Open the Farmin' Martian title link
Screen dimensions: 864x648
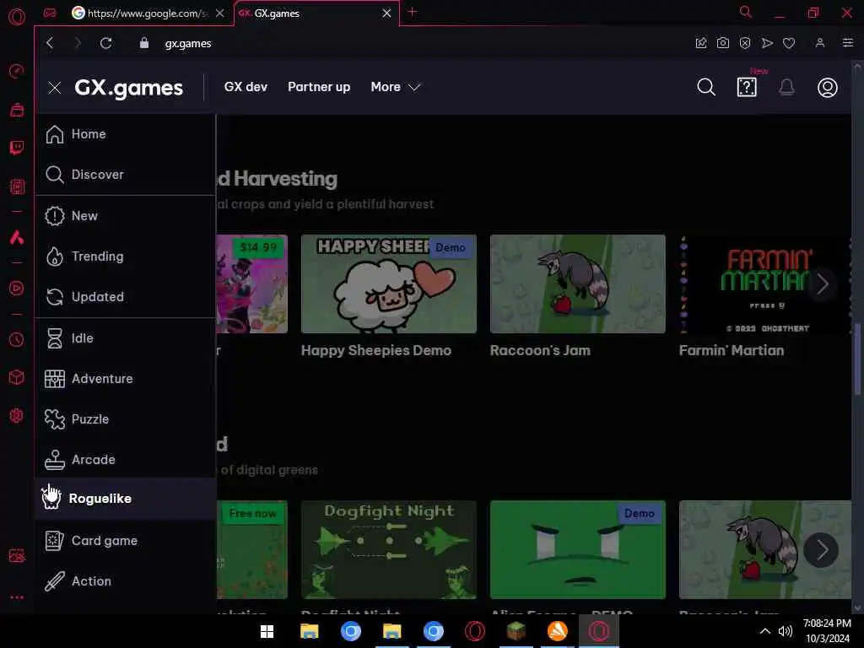[x=732, y=350]
